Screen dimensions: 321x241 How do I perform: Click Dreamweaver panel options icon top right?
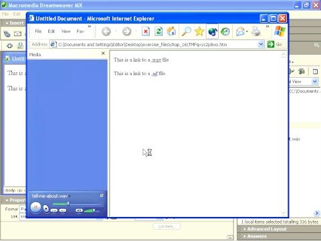tap(316, 45)
